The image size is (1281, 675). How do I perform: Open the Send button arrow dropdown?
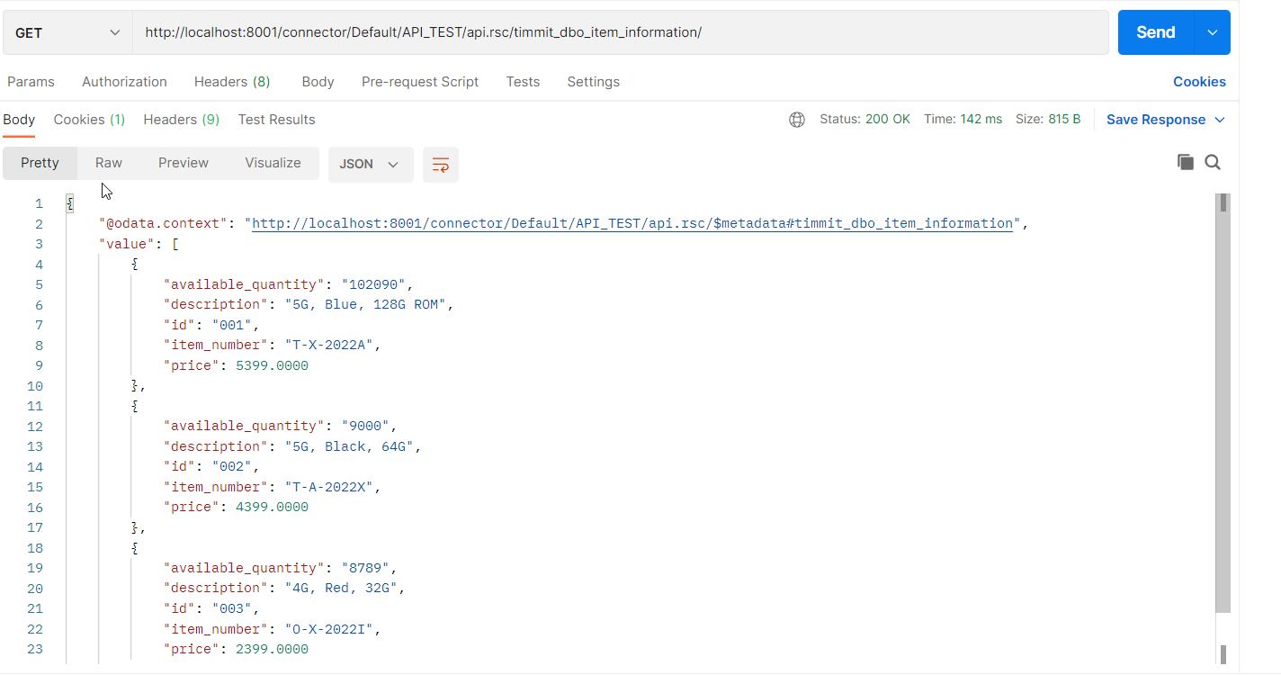tap(1212, 32)
